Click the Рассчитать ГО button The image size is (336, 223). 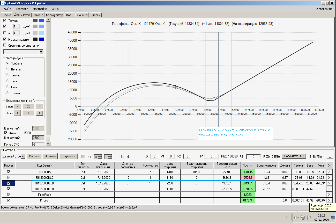click(294, 156)
